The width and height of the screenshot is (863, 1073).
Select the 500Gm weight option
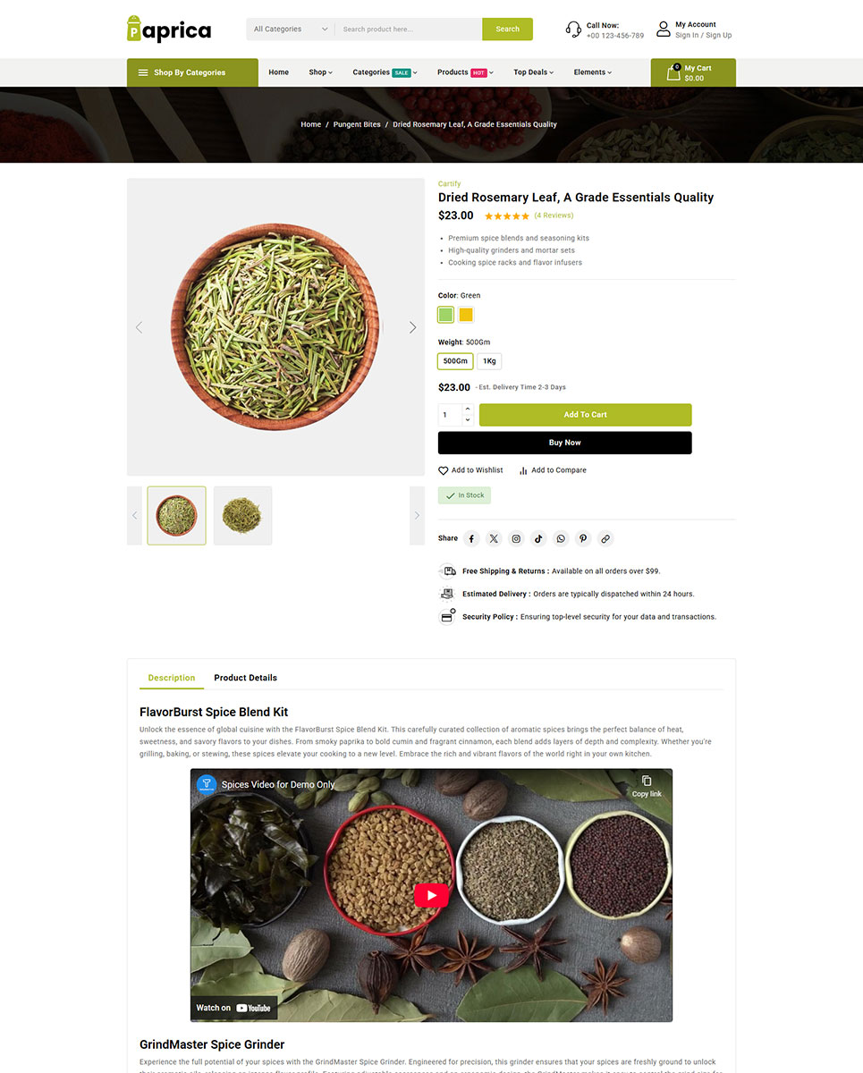click(455, 361)
